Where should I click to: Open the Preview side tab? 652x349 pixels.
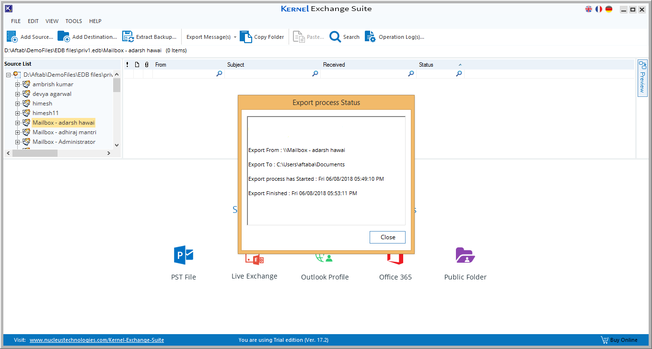[x=642, y=78]
